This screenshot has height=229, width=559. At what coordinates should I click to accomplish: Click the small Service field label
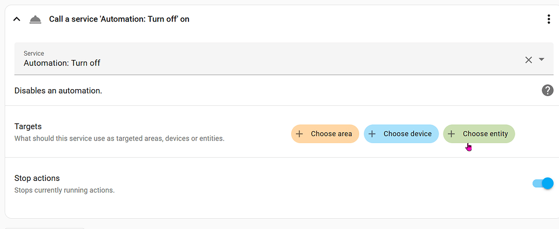point(34,53)
